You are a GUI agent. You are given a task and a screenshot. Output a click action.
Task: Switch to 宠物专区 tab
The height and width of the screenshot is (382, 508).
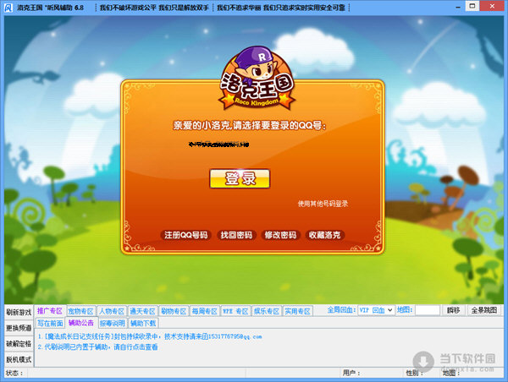tap(81, 311)
